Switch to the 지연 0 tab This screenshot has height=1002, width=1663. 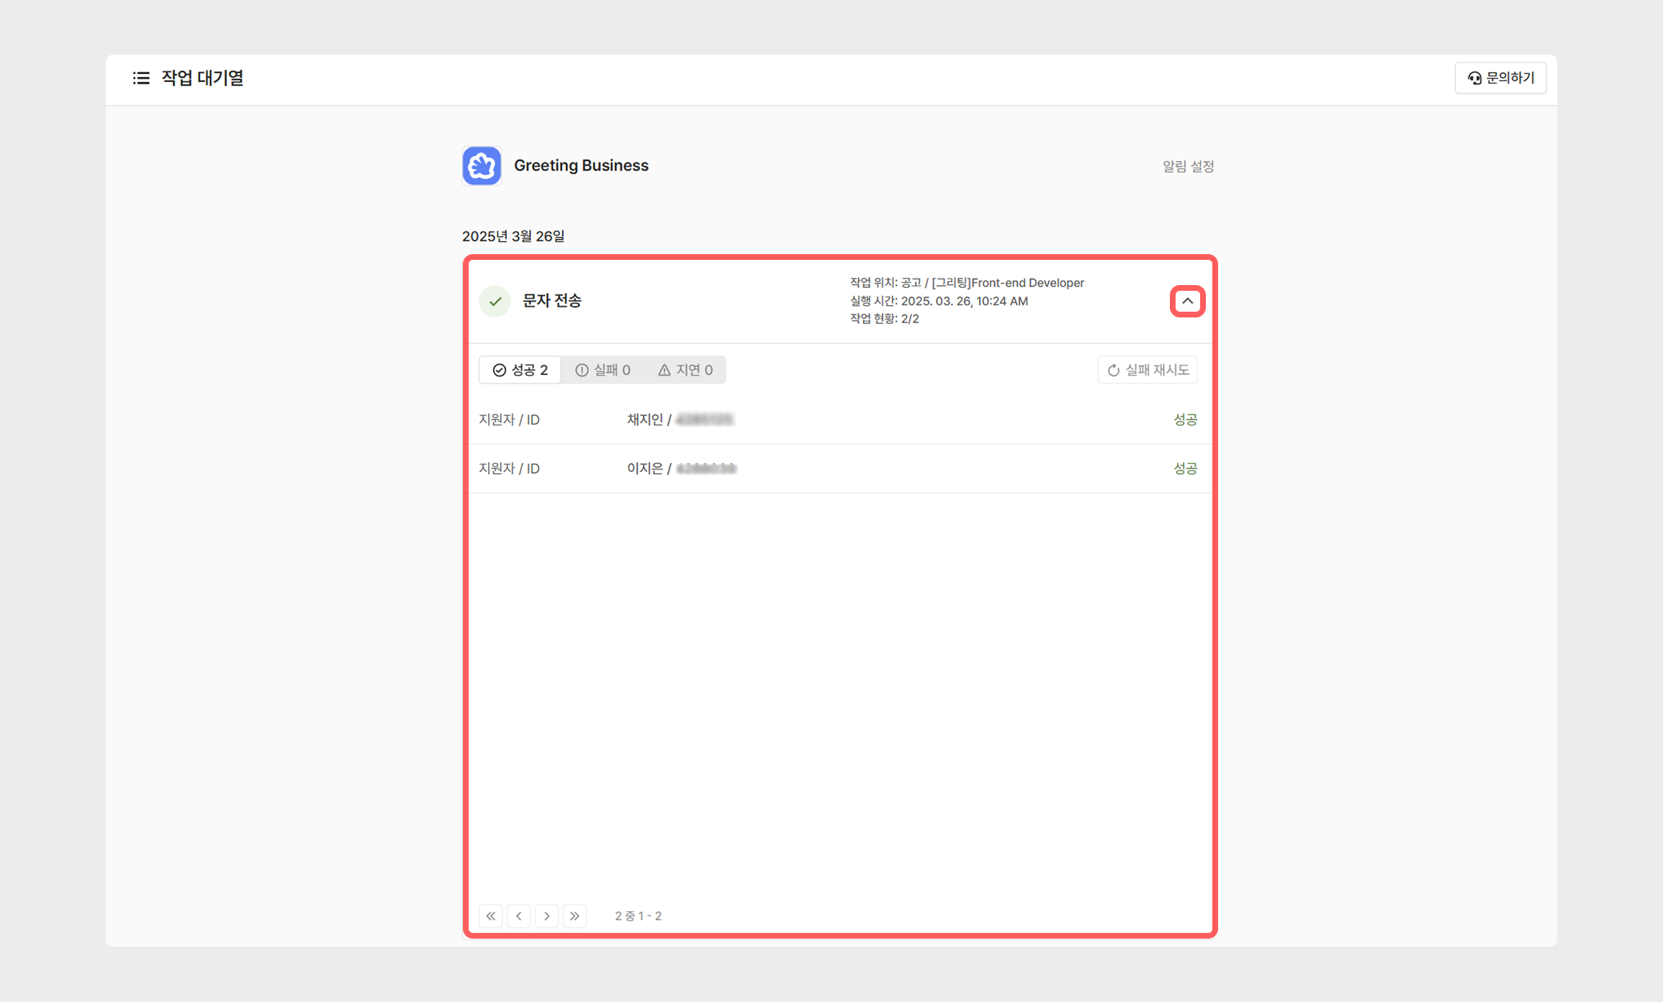(685, 370)
